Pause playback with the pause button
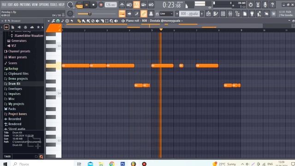Image resolution: width=295 pixels, height=166 pixels. coord(87,5)
